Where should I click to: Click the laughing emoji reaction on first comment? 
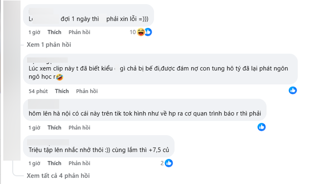pyautogui.click(x=141, y=32)
